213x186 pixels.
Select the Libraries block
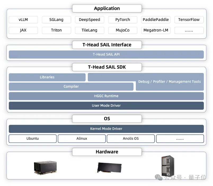[x=47, y=77]
